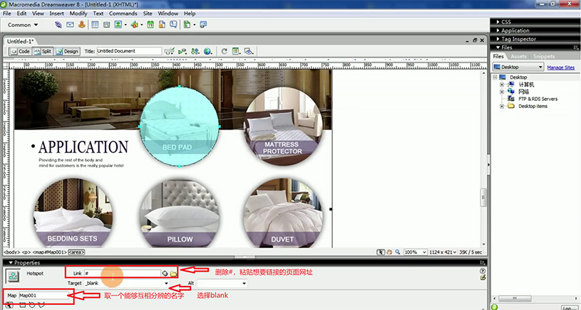
Task: Open the Commands menu
Action: tap(123, 14)
